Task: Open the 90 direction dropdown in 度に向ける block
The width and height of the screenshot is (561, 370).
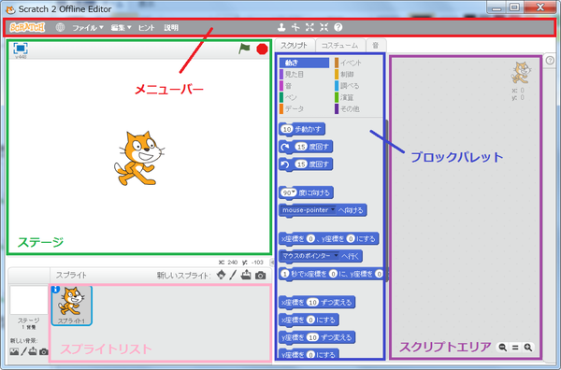Action: point(294,192)
